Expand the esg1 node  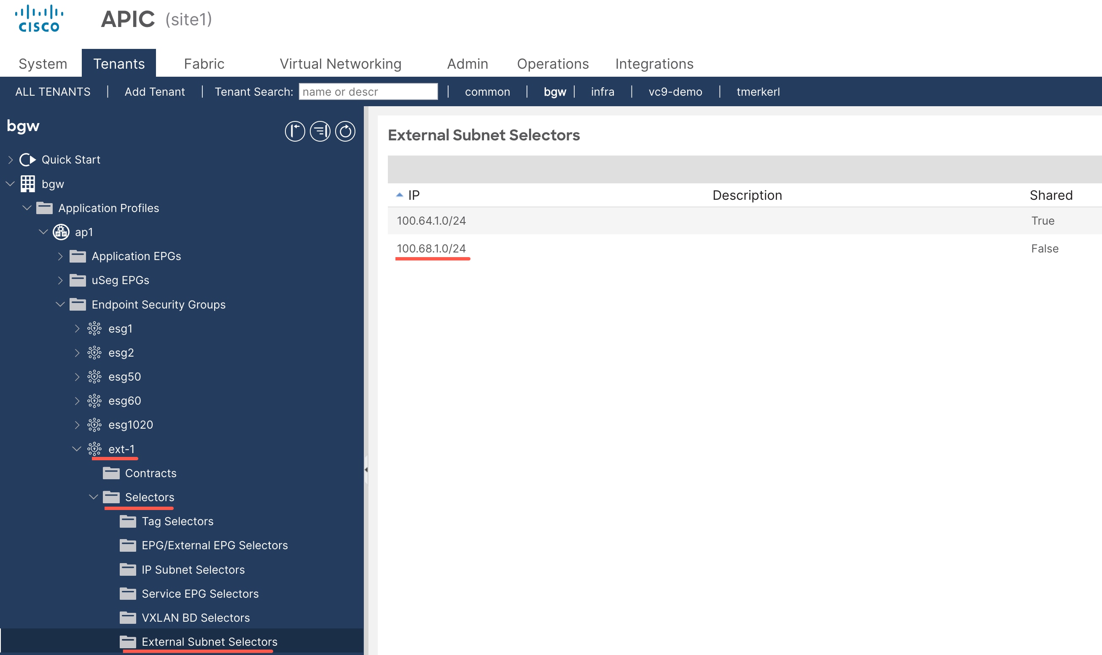pos(77,328)
